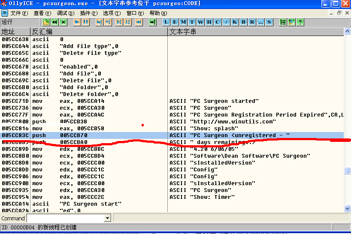Show Breakpoints via B button
The image size is (351, 234).
point(243,22)
